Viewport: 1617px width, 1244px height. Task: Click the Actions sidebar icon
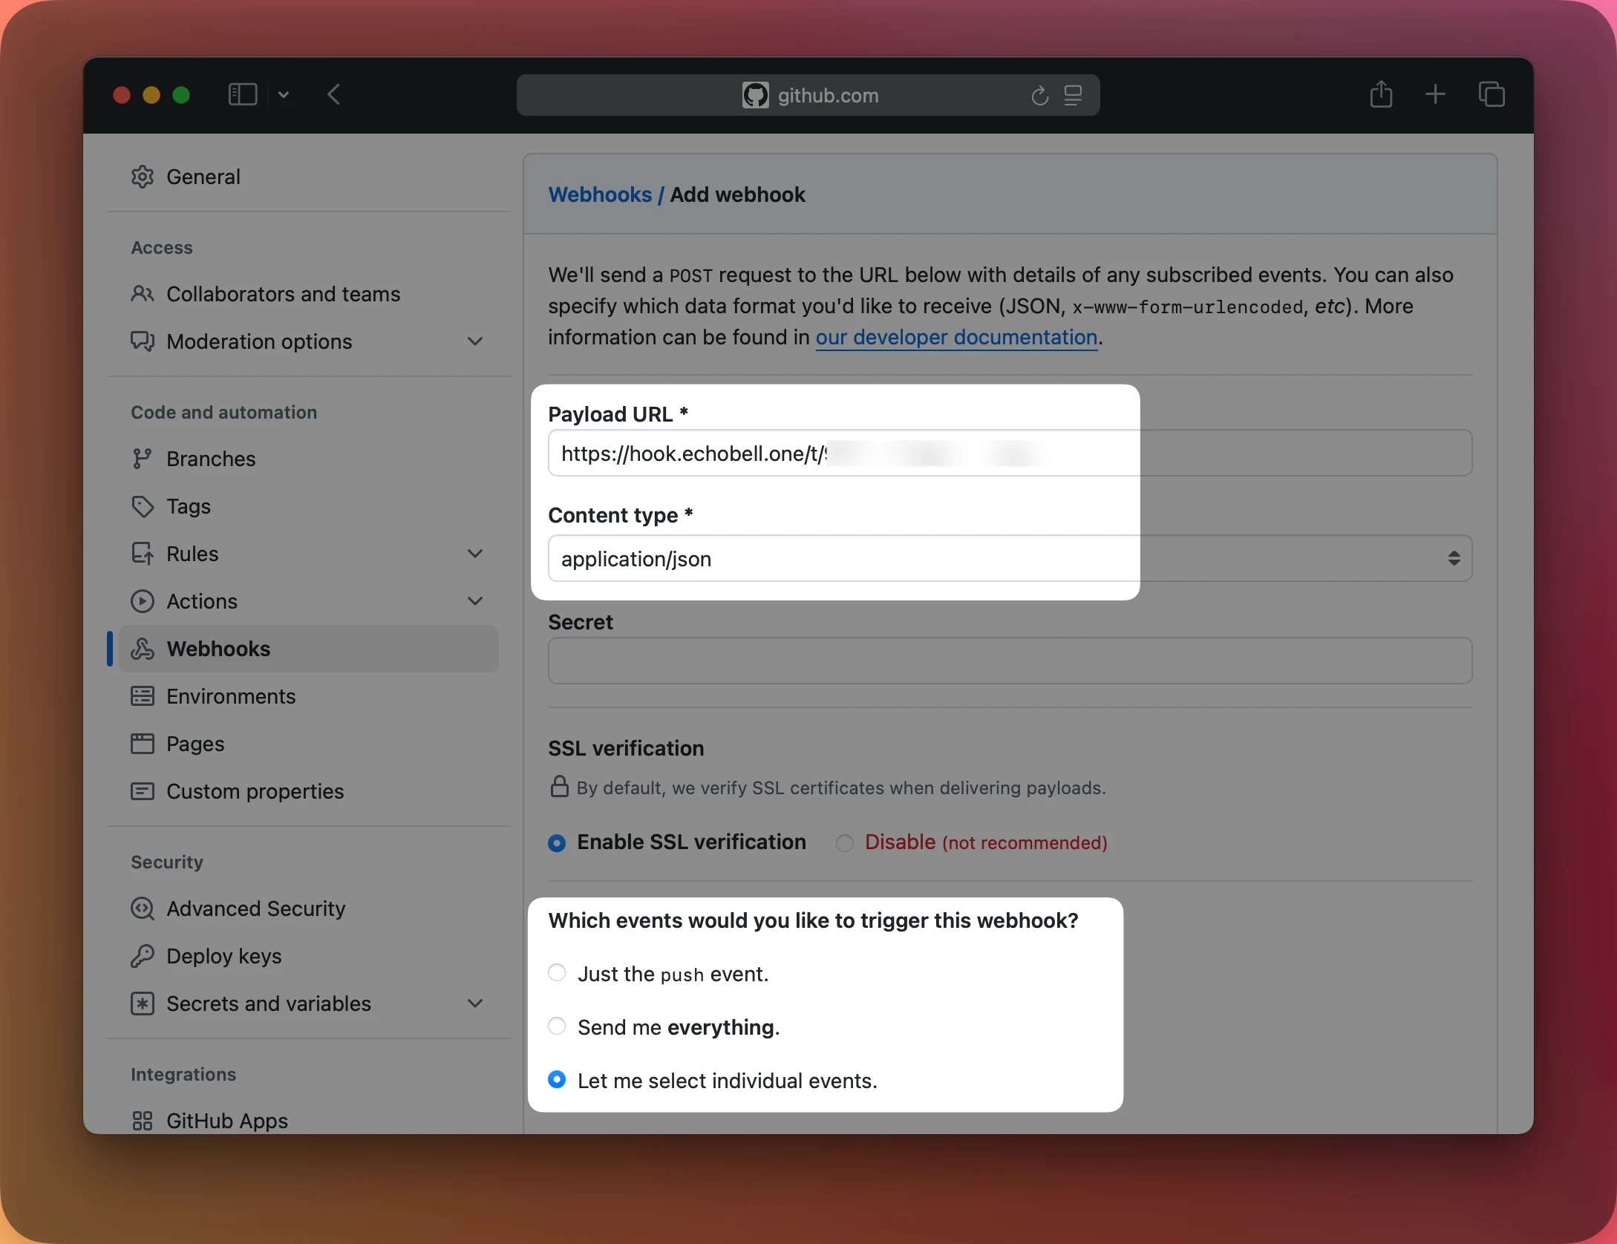pyautogui.click(x=143, y=601)
